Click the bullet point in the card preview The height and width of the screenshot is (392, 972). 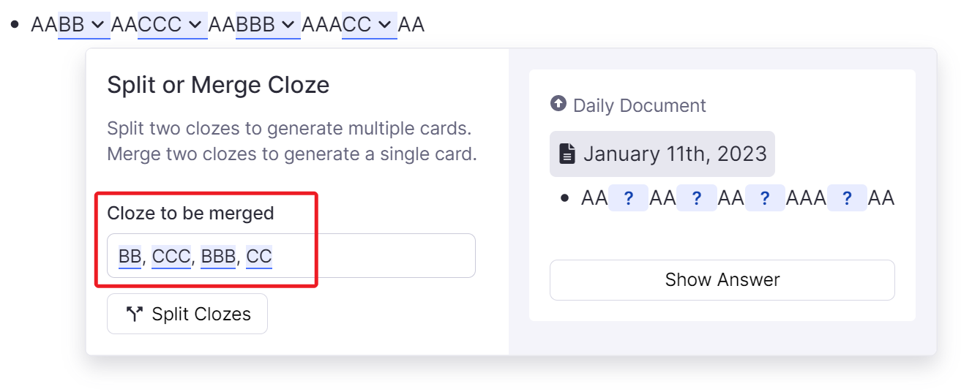[565, 198]
